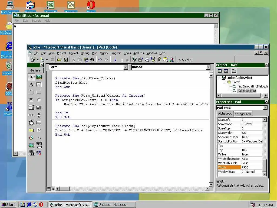This screenshot has height=208, width=277.
Task: Switch to the Alphabetic properties tab
Action: pyautogui.click(x=225, y=113)
